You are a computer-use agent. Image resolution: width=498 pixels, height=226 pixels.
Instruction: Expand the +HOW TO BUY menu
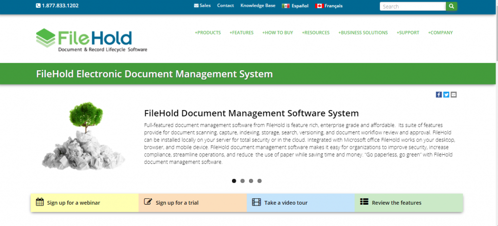(x=278, y=32)
